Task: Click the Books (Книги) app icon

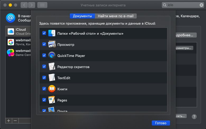Action: coord(52,89)
